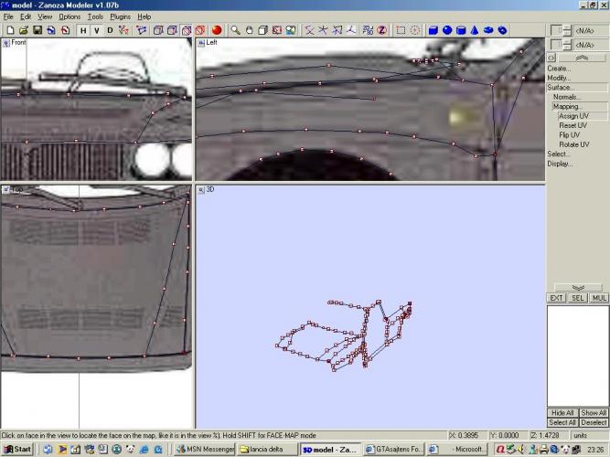Expand the Modify... rollout
Image resolution: width=610 pixels, height=457 pixels.
559,78
